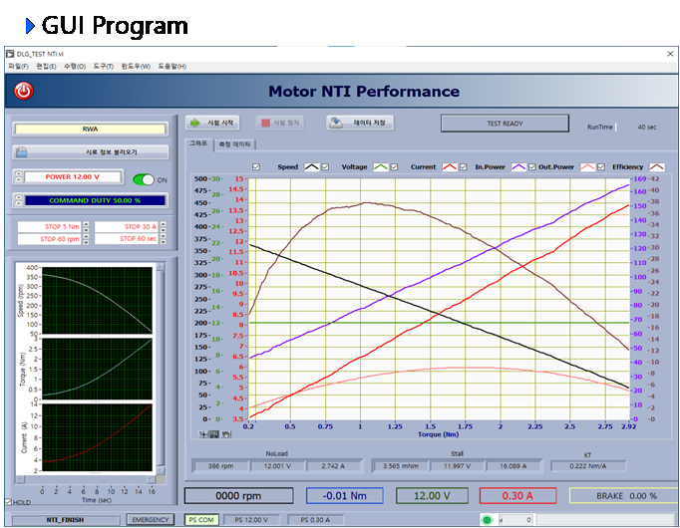
Task: Click the 시험 시작 button
Action: click(x=212, y=123)
